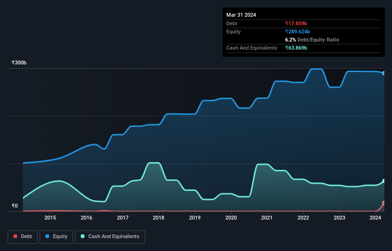Toggle the Equity legend button

[x=56, y=237]
